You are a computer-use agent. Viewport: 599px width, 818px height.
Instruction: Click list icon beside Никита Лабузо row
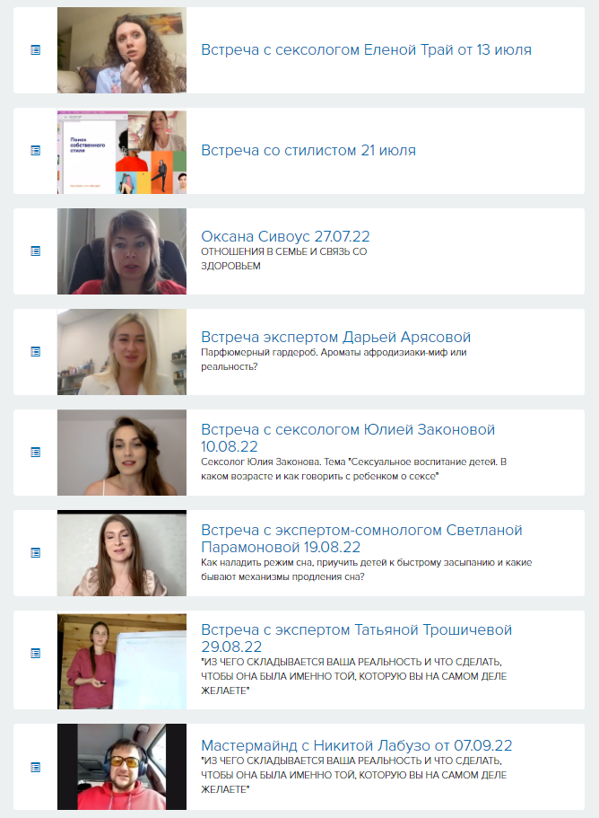click(x=35, y=767)
